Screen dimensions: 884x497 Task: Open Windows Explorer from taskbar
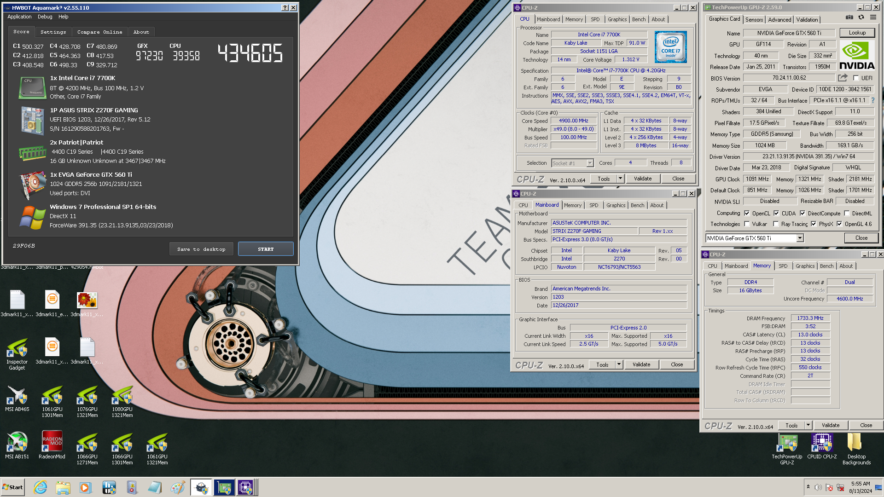pos(63,487)
